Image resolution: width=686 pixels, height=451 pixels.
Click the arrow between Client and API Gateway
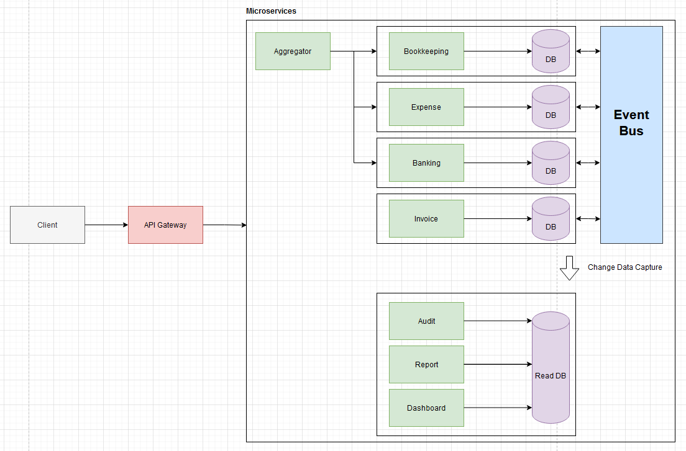pos(106,225)
